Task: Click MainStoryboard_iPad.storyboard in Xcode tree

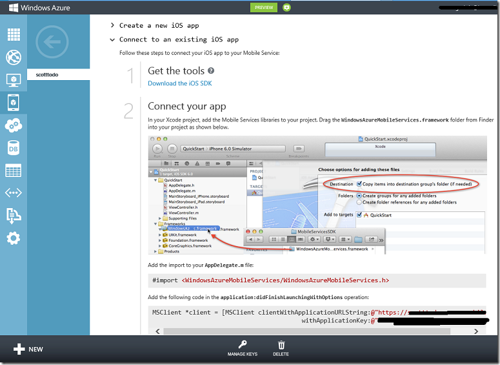Action: click(196, 202)
